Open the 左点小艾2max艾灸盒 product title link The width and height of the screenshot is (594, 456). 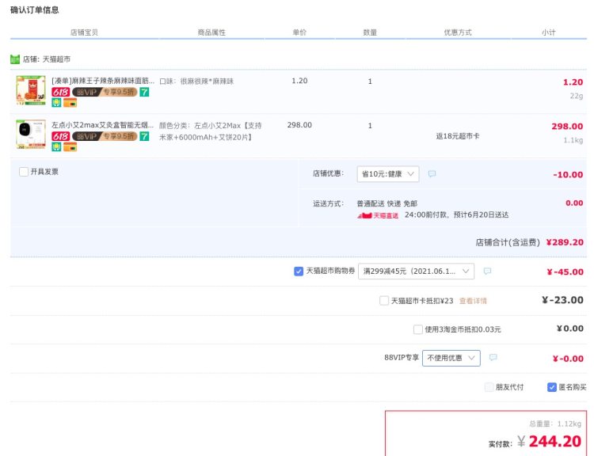click(103, 125)
